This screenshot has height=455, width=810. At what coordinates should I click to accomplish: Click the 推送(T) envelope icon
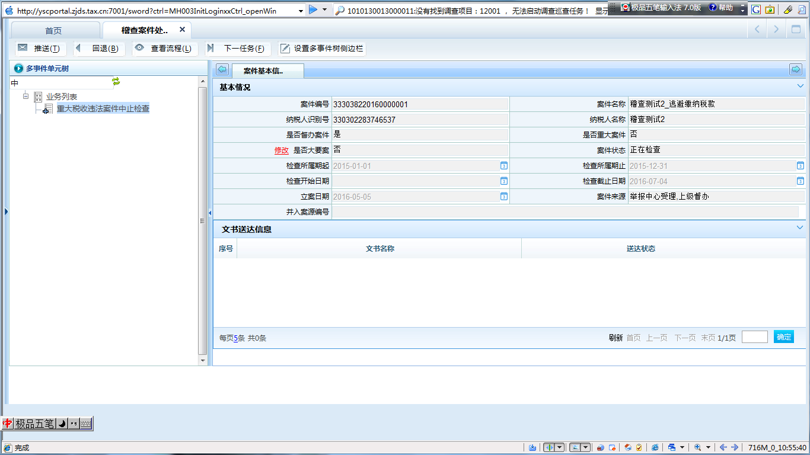click(23, 48)
